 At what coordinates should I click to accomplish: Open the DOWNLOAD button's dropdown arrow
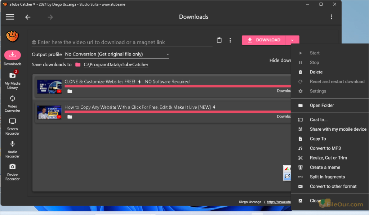tap(292, 40)
